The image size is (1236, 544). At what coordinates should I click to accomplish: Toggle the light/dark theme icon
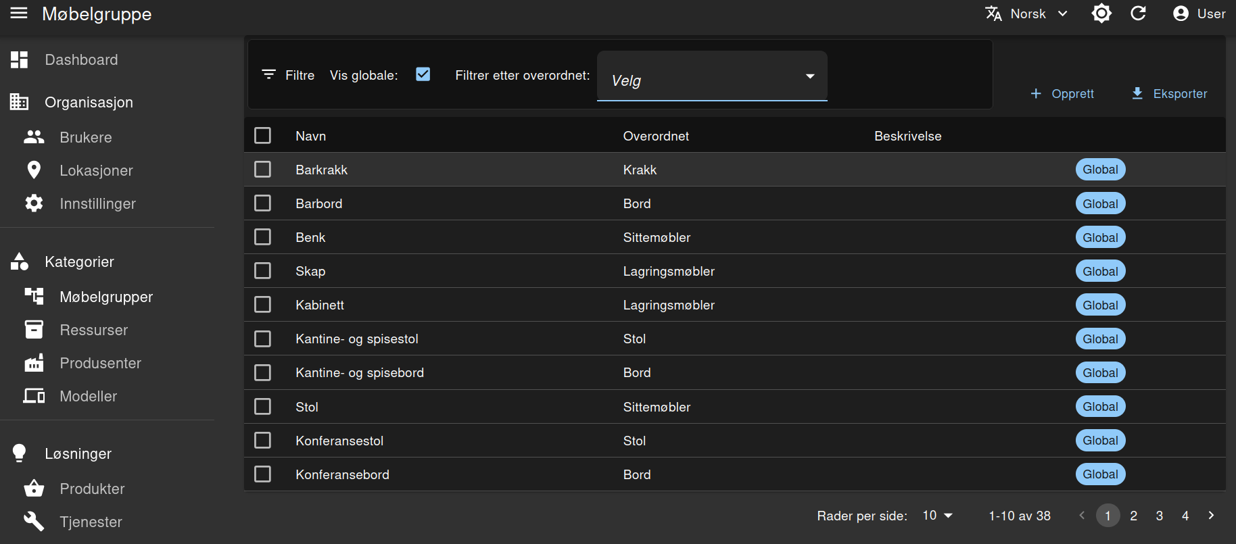1101,14
